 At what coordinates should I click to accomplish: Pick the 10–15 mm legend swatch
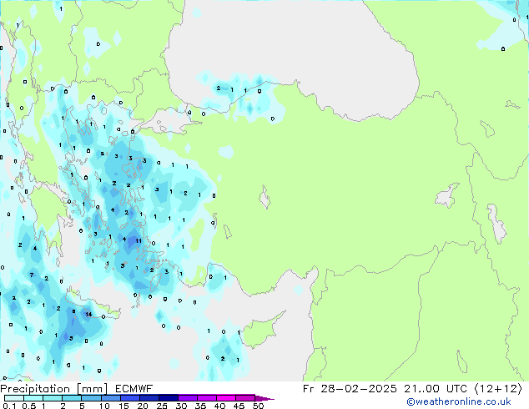point(110,398)
